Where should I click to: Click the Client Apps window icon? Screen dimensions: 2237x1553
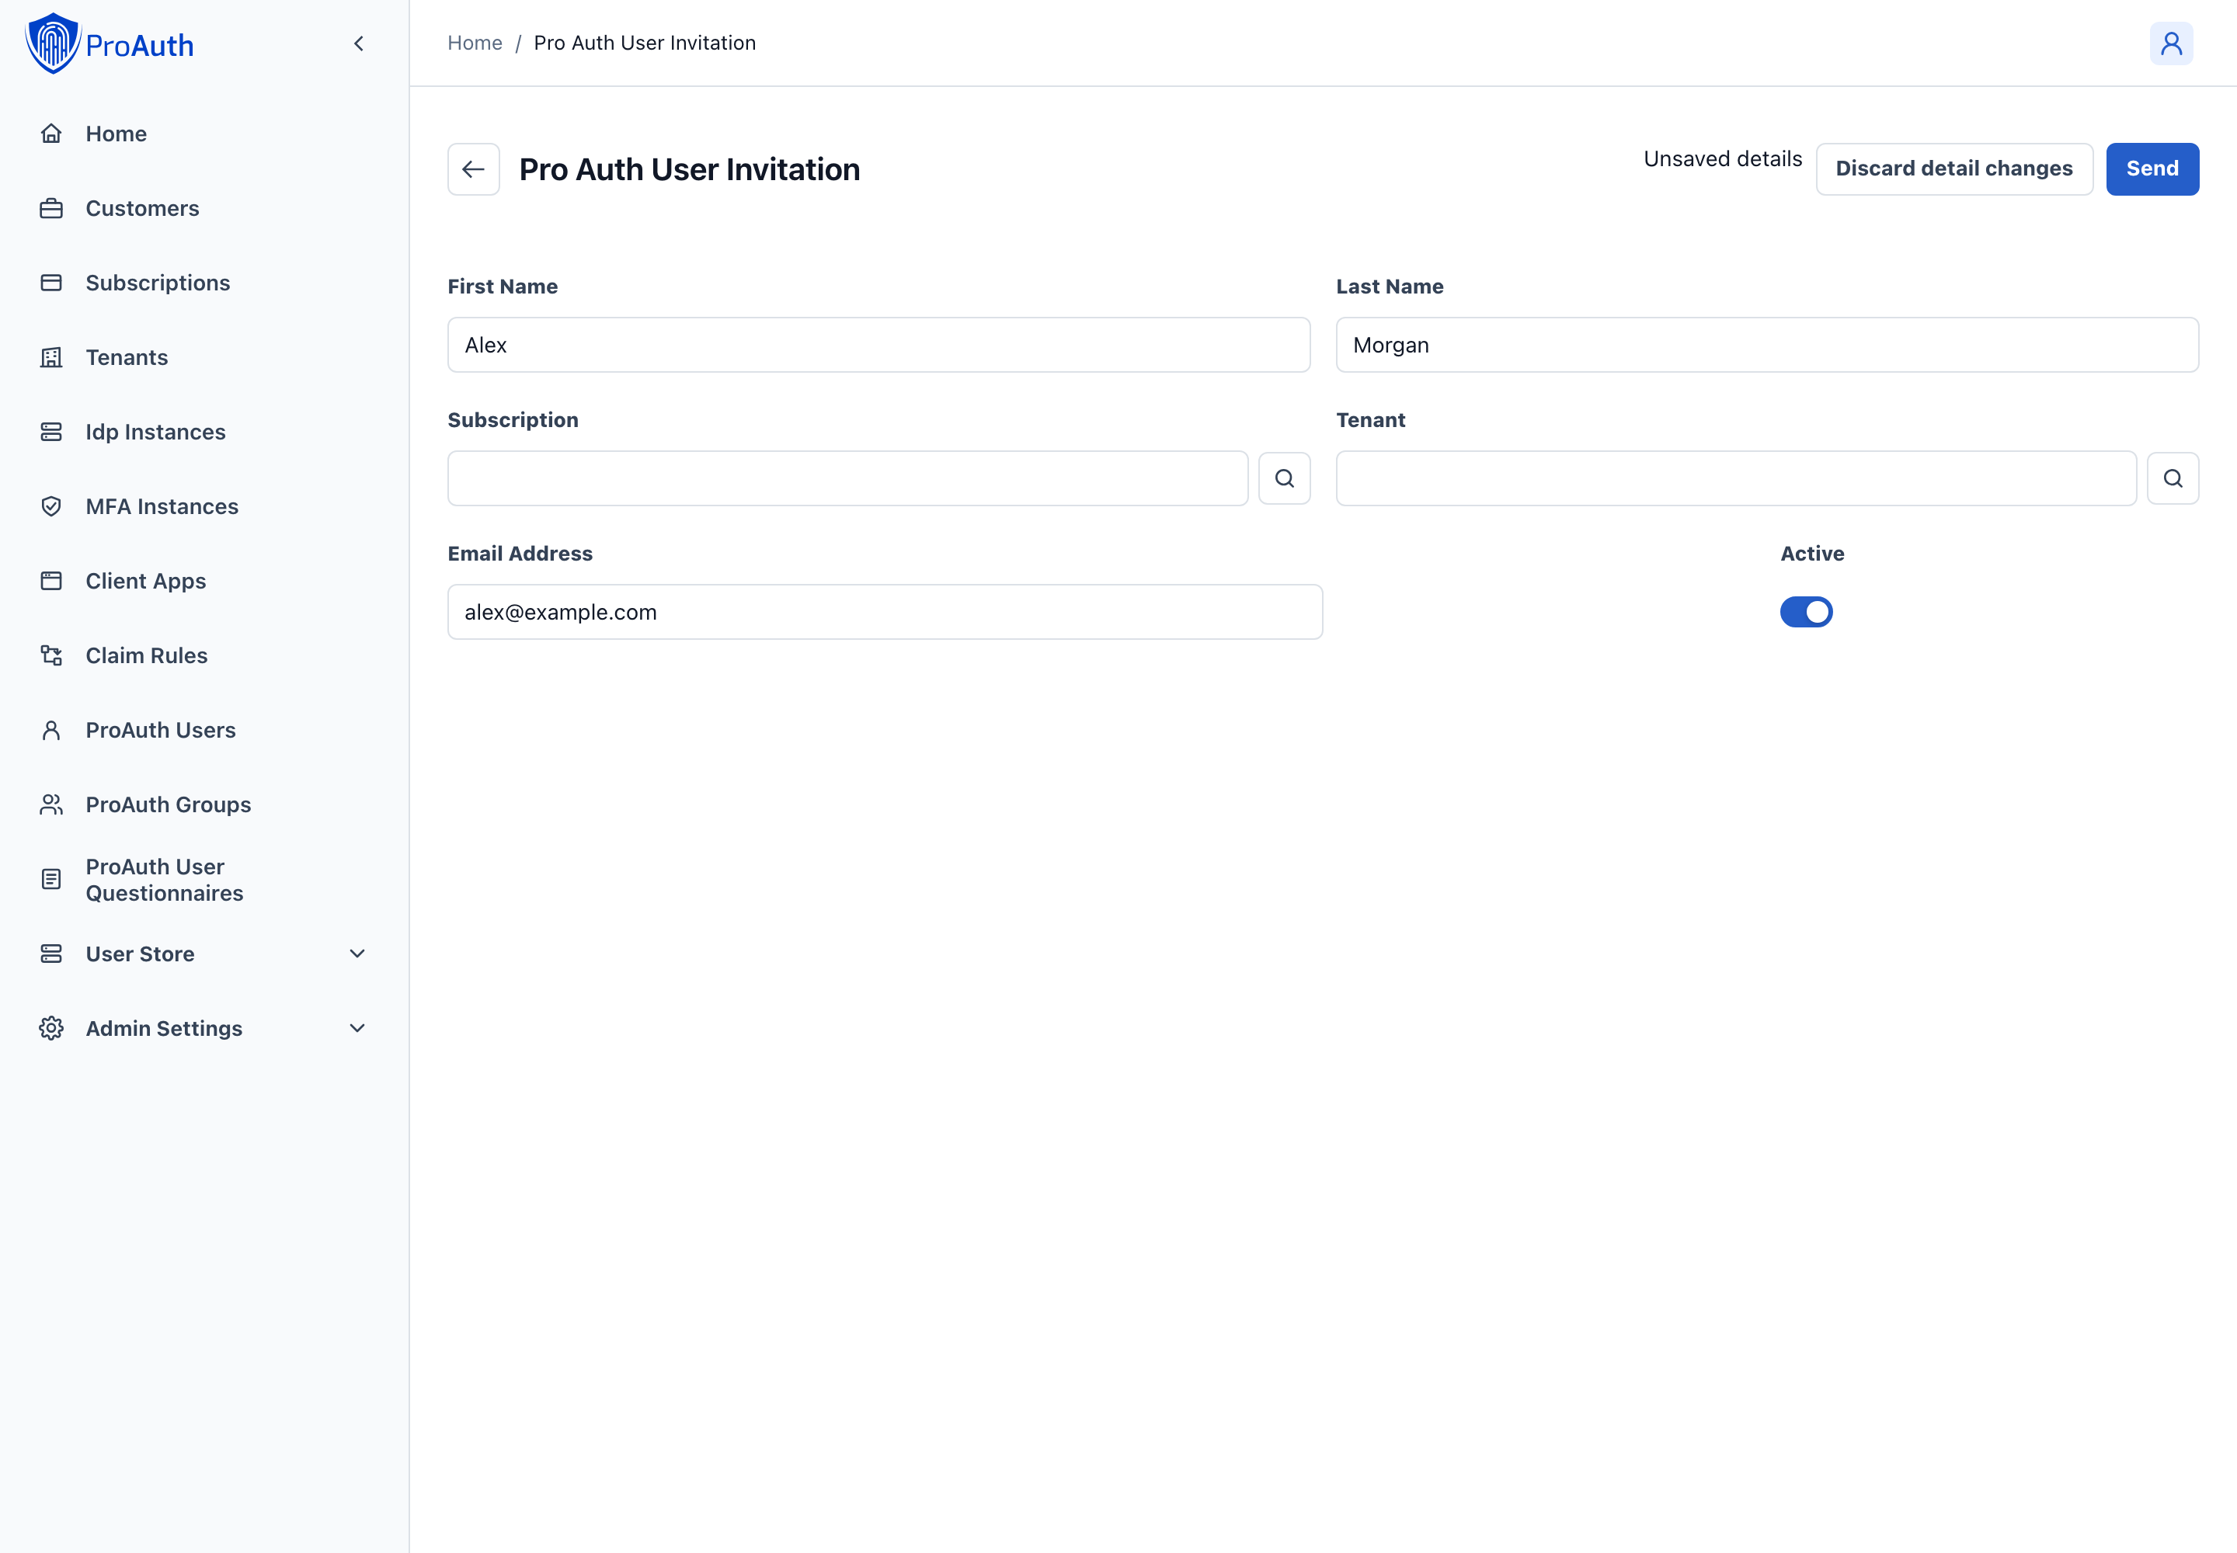(x=51, y=581)
